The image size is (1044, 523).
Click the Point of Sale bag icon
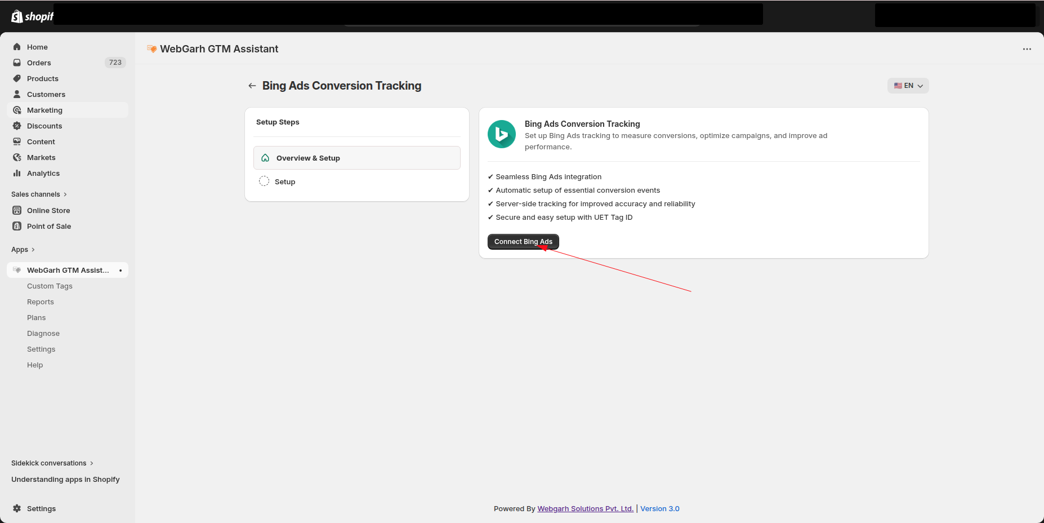(17, 226)
